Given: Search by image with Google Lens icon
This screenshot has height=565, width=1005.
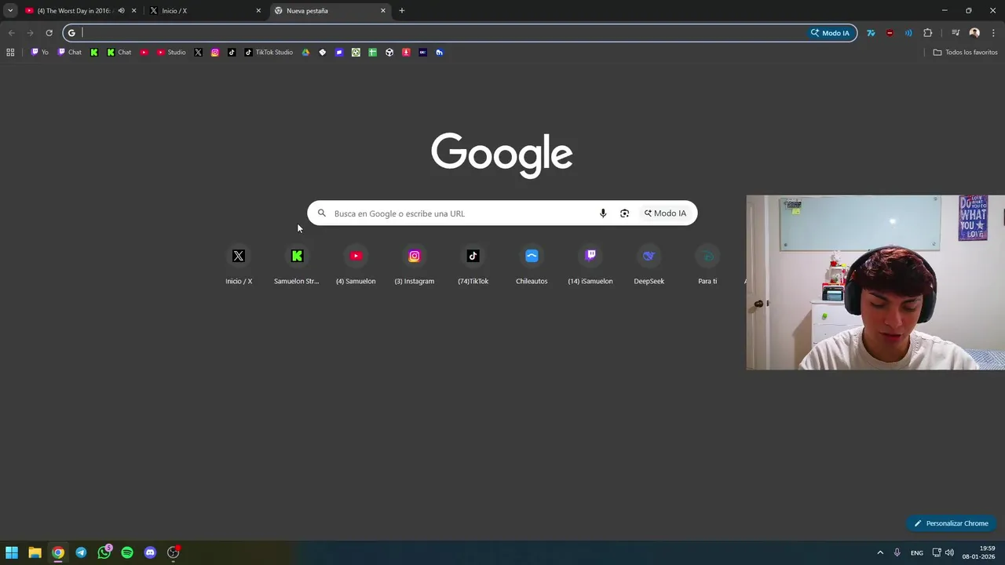Looking at the screenshot, I should [624, 213].
